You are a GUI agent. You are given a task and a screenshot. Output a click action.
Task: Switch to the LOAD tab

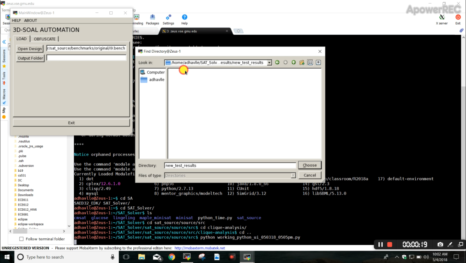[x=21, y=39]
